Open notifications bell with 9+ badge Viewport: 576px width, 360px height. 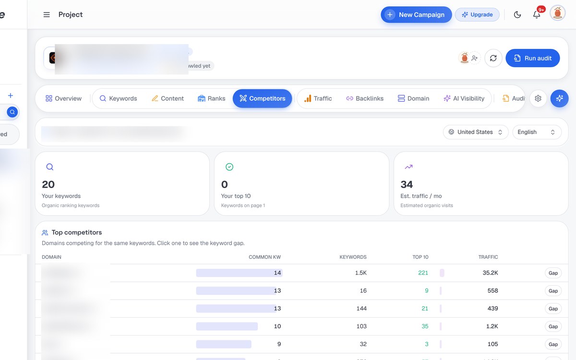click(x=537, y=14)
